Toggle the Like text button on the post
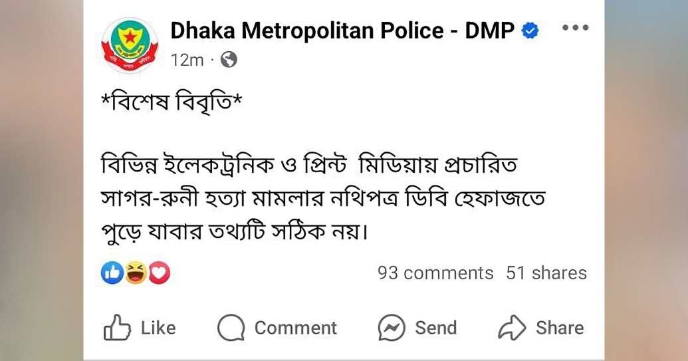688x361 pixels. tap(158, 328)
